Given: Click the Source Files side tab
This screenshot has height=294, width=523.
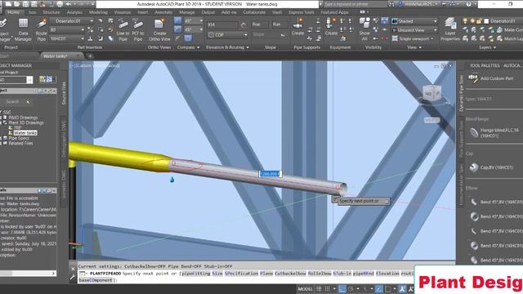Looking at the screenshot, I should click(x=64, y=93).
